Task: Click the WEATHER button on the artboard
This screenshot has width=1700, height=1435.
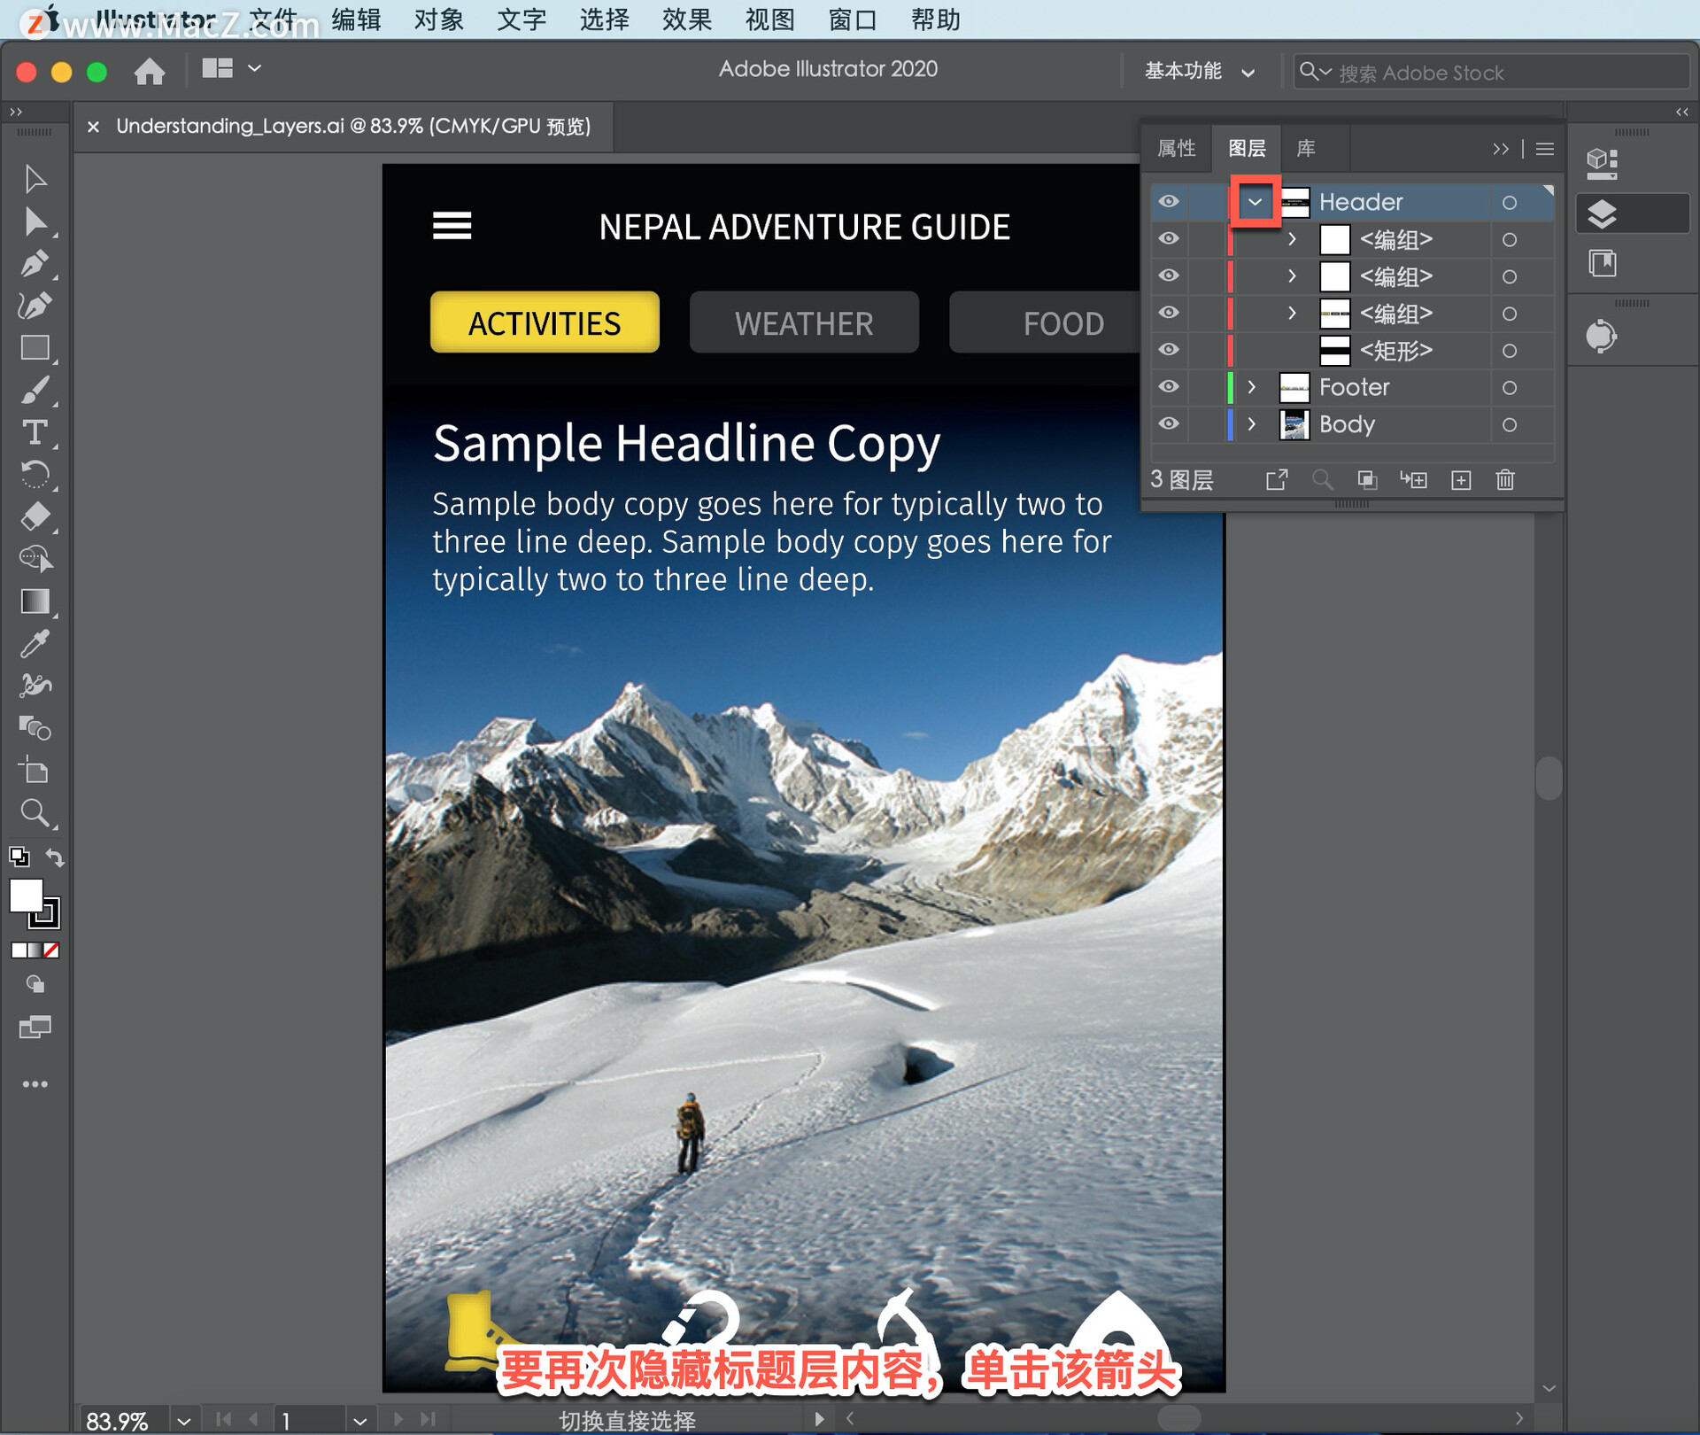Action: coord(804,323)
